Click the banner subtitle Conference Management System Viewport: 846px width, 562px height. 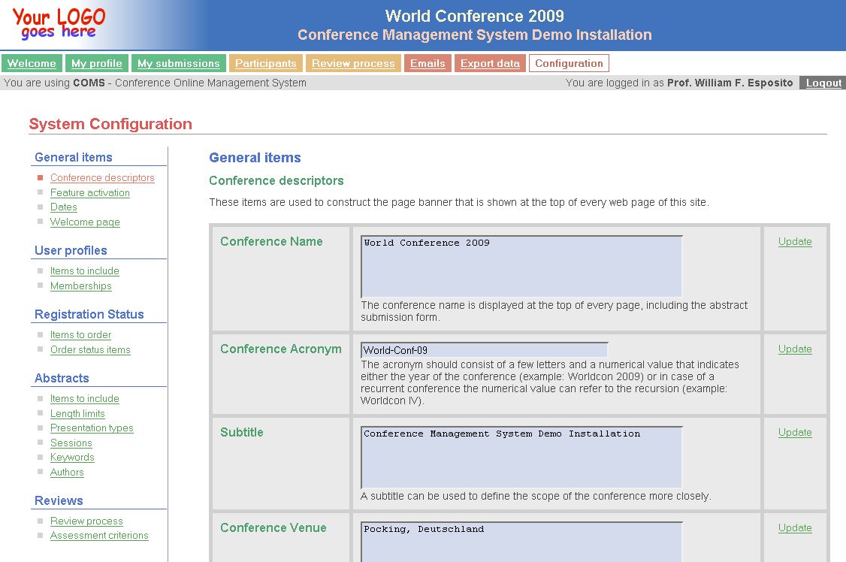click(x=475, y=35)
